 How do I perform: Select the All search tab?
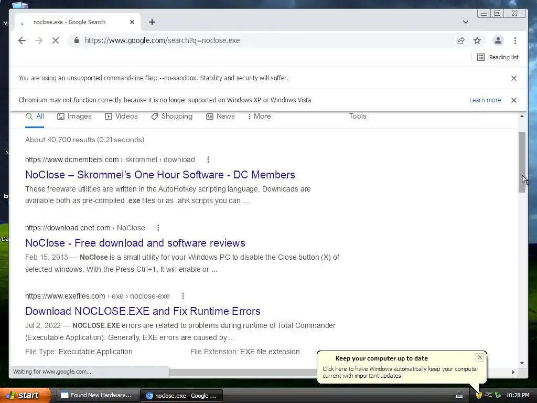[35, 116]
